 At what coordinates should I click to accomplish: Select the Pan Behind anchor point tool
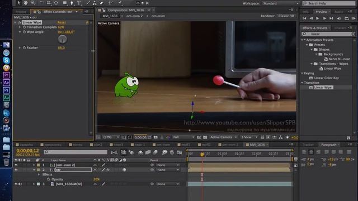click(x=56, y=3)
